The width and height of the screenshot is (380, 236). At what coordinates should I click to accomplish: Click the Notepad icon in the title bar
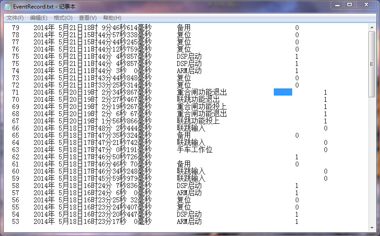click(x=8, y=7)
